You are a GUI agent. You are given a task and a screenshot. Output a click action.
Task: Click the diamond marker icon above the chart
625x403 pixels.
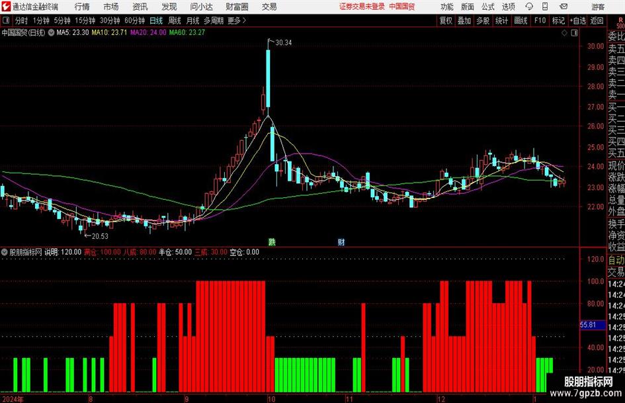click(564, 33)
